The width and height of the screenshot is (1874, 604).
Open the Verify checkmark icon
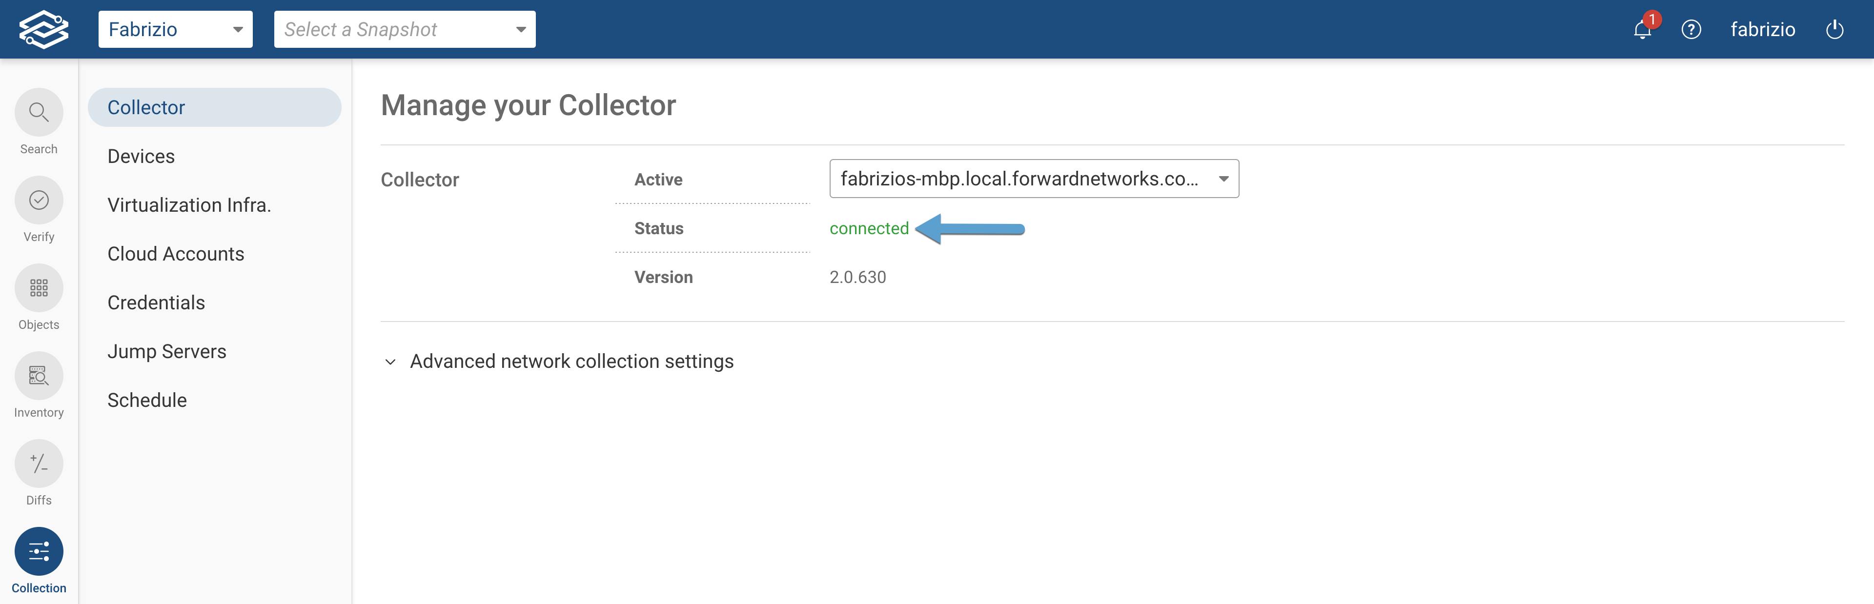(x=39, y=200)
